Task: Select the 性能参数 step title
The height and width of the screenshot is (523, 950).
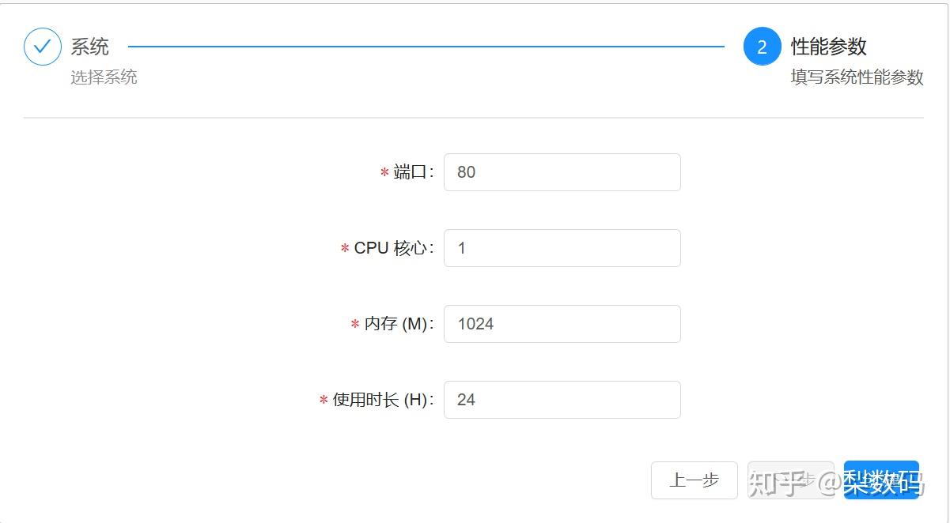Action: coord(829,47)
